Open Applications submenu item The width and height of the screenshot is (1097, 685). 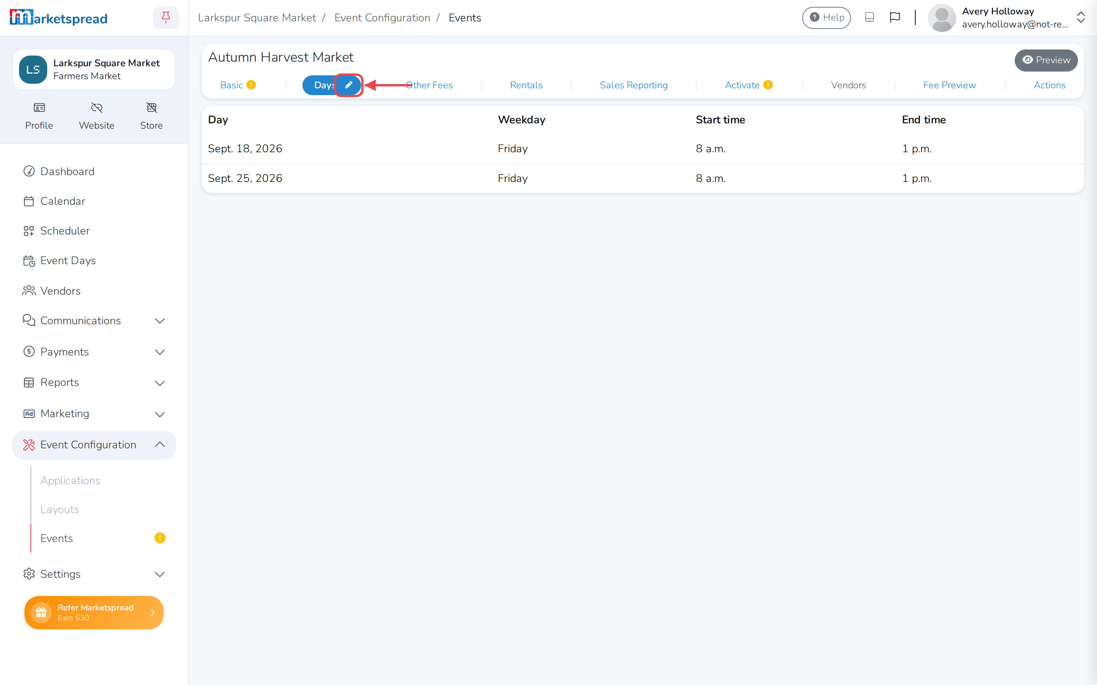pos(70,480)
